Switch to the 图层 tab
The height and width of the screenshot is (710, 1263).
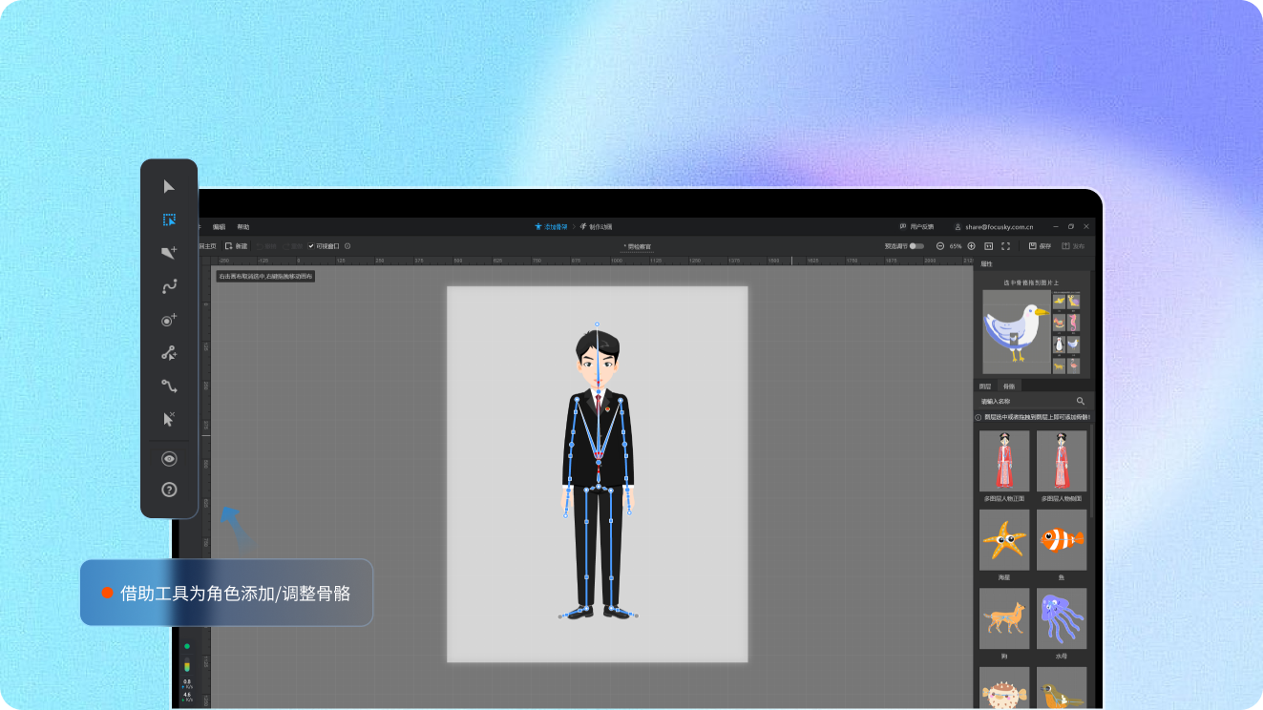pos(985,386)
